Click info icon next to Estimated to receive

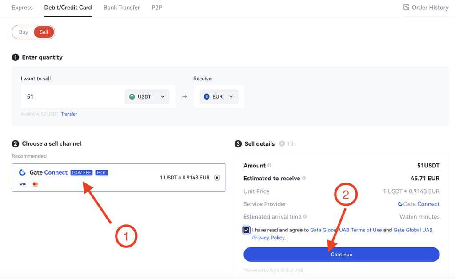304,179
